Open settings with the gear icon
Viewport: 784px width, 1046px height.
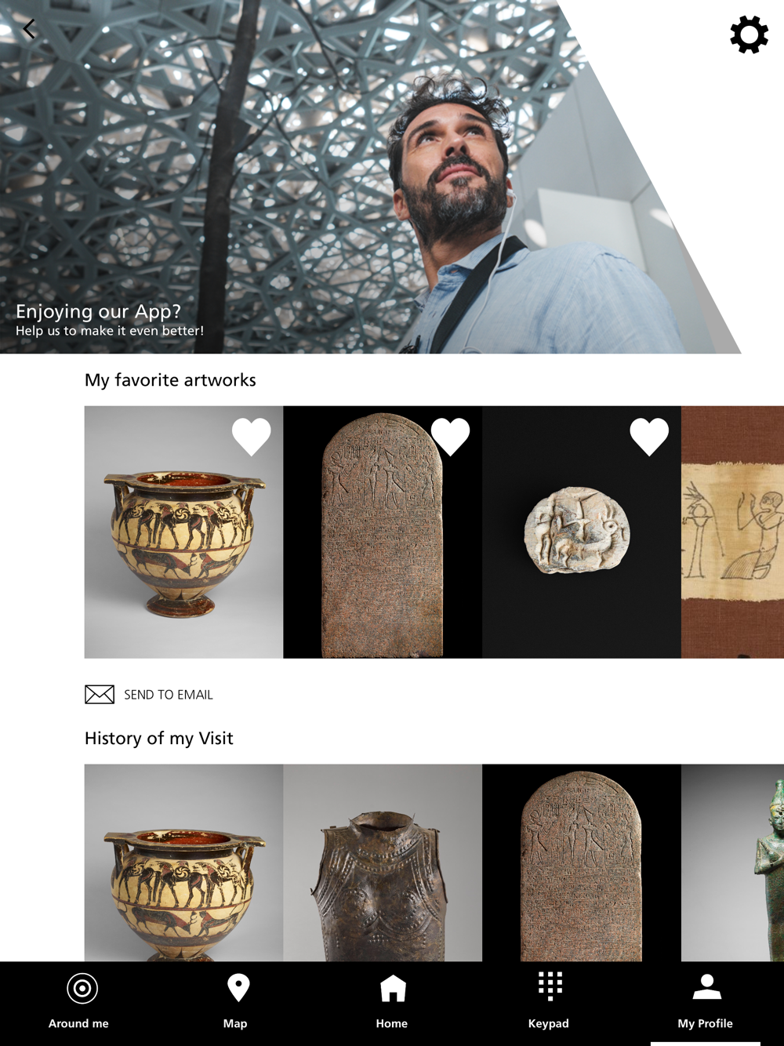(x=749, y=35)
